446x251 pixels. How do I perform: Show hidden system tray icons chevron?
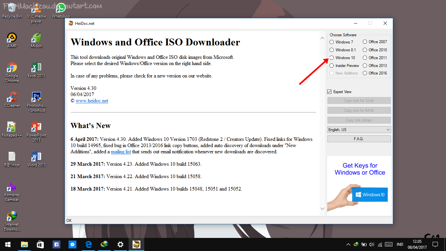tap(348, 244)
